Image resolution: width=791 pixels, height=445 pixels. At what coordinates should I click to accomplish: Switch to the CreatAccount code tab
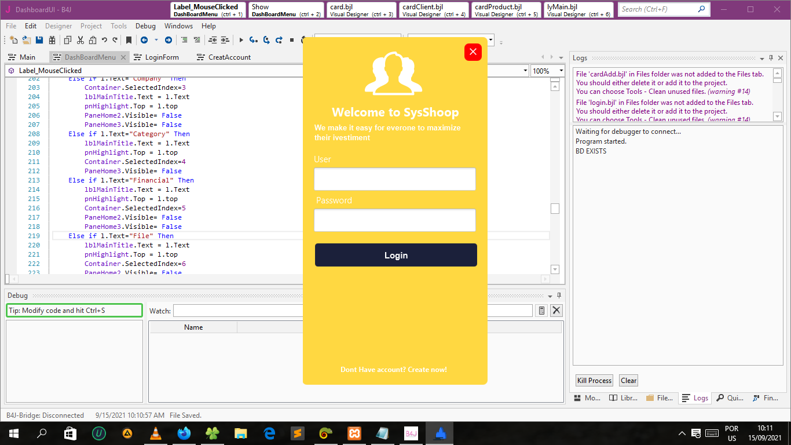(224, 57)
